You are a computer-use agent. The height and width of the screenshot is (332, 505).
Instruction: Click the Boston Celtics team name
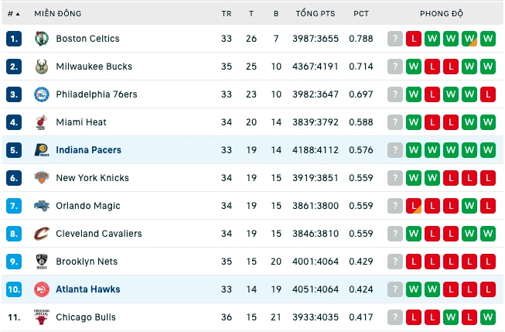pyautogui.click(x=87, y=39)
